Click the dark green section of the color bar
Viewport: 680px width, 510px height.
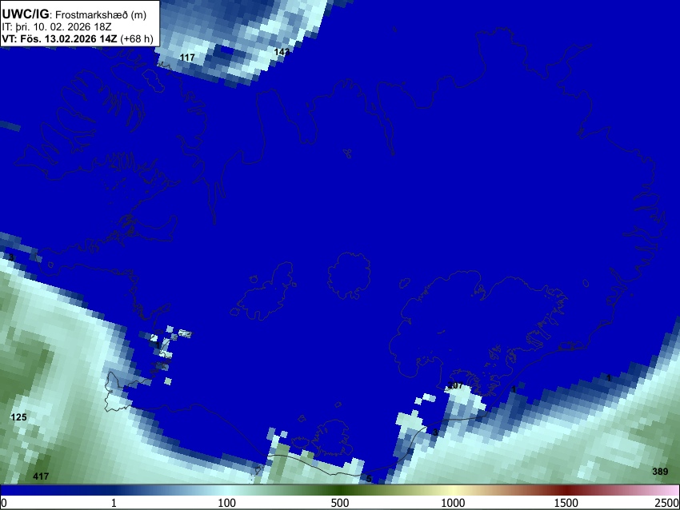tap(339, 491)
